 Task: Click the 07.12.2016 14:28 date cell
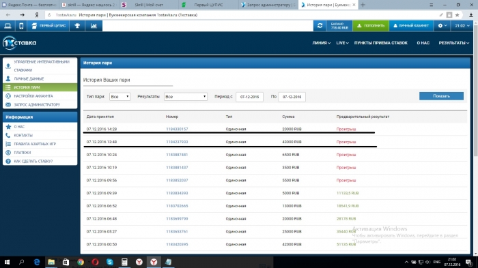pyautogui.click(x=102, y=129)
